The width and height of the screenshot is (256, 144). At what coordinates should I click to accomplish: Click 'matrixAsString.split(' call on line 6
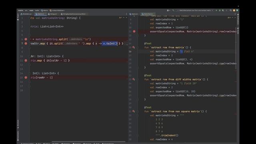pyautogui.click(x=52, y=39)
